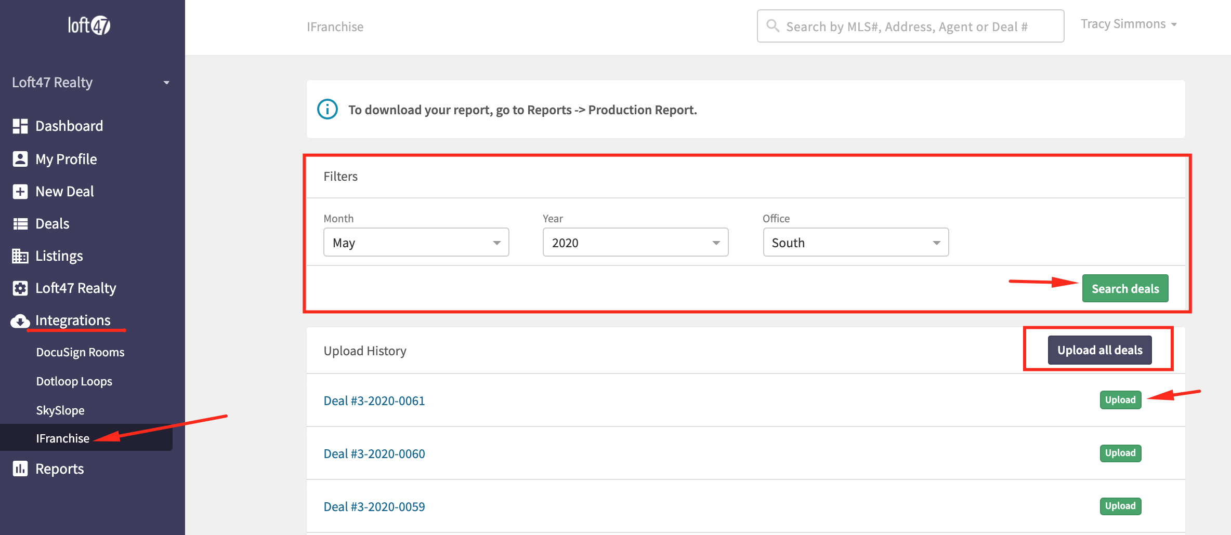This screenshot has height=535, width=1231.
Task: Click the Reports bar chart icon
Action: (x=20, y=469)
